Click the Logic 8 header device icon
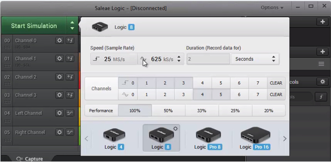Image resolution: width=331 pixels, height=162 pixels. click(x=100, y=27)
